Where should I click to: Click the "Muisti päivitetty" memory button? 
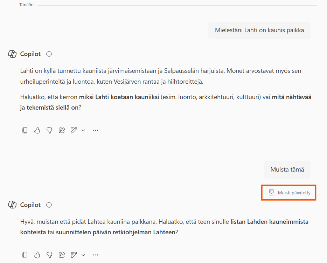[289, 193]
